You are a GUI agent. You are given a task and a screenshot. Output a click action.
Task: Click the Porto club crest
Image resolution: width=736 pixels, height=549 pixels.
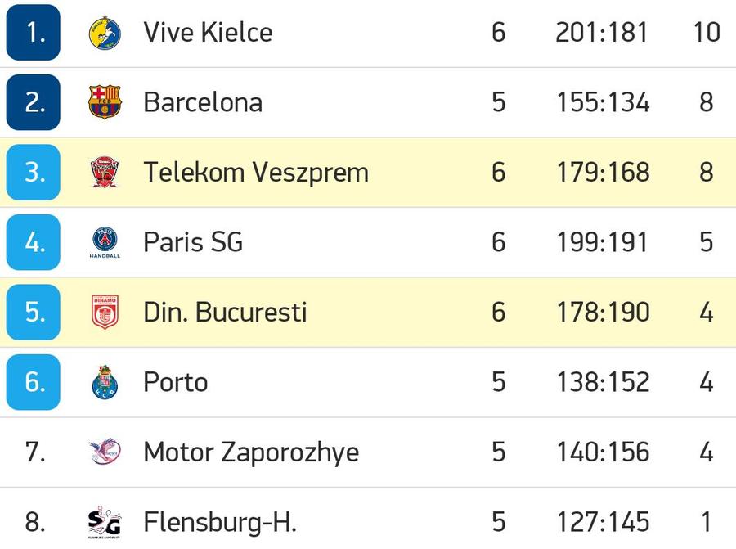coord(105,382)
